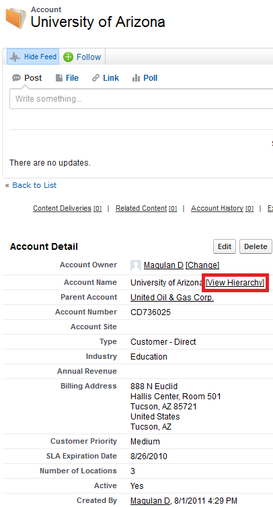Click the View Hierarchy link

(235, 283)
